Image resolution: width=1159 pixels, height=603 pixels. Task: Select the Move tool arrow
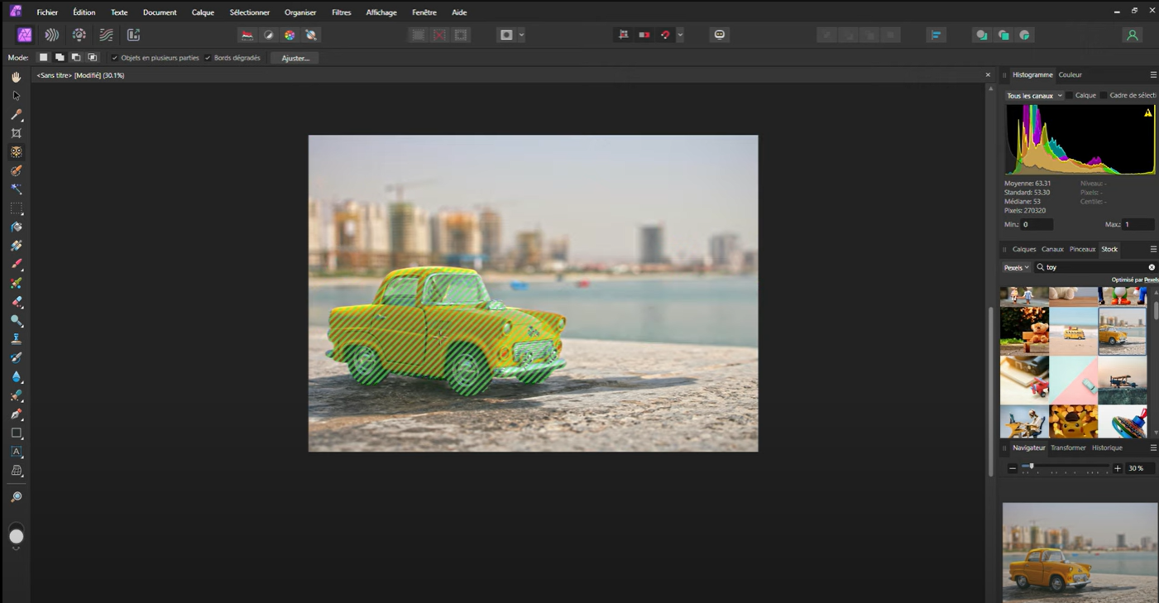coord(16,96)
